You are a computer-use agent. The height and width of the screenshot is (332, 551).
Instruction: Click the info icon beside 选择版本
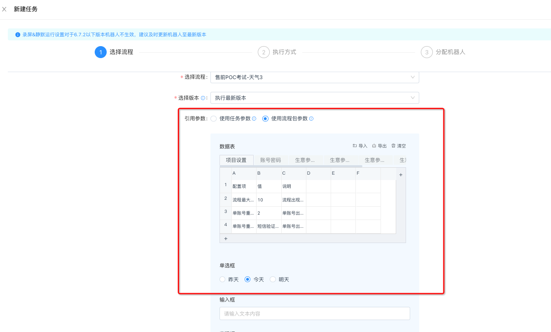pos(203,98)
